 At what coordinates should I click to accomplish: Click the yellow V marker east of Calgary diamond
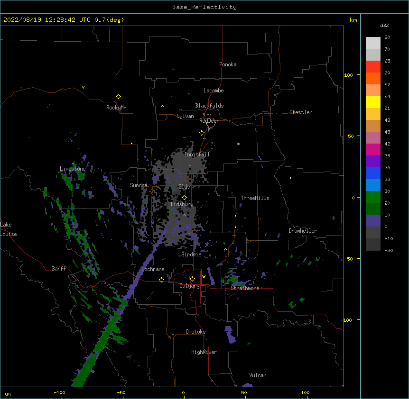204,277
